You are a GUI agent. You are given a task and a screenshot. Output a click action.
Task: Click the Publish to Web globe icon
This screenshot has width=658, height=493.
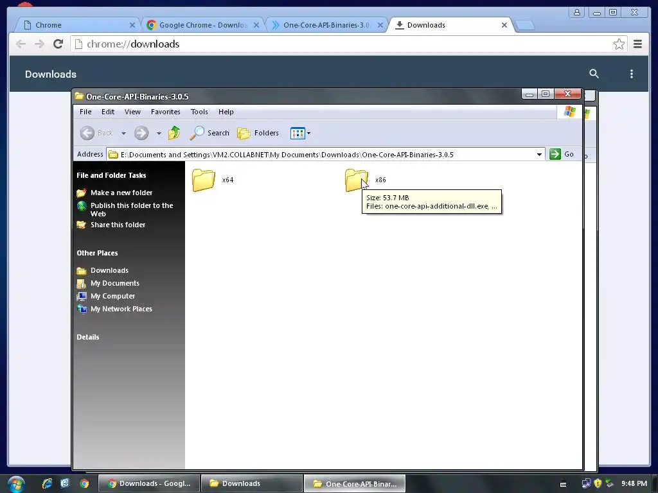click(82, 206)
